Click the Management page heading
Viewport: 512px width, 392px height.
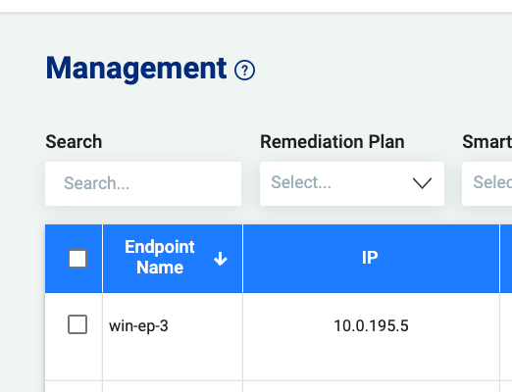point(136,69)
